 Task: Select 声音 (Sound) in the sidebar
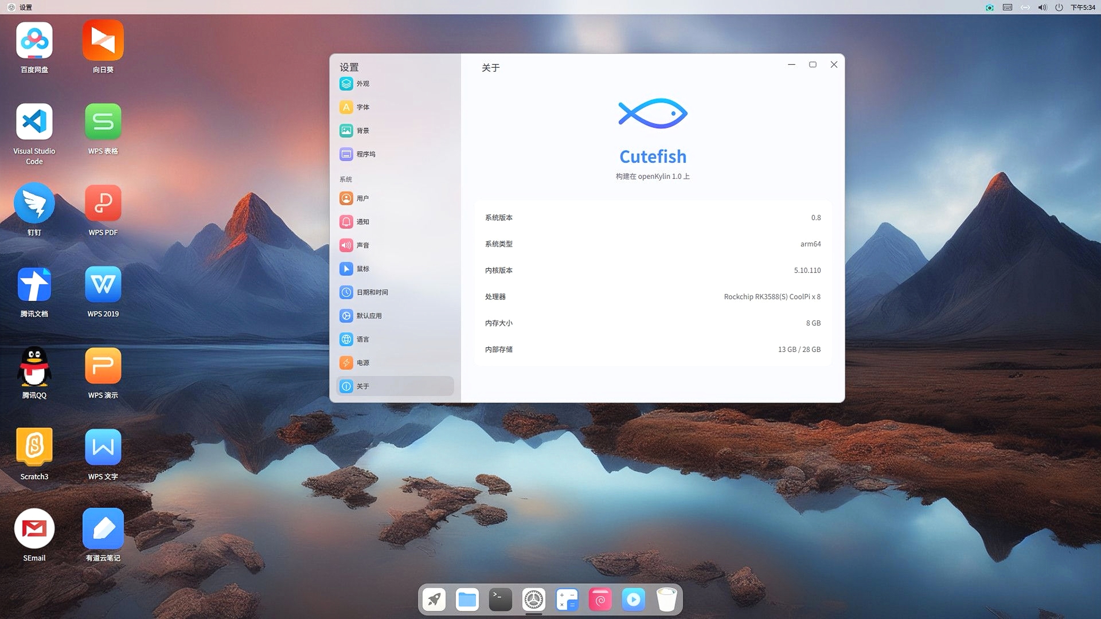point(362,245)
